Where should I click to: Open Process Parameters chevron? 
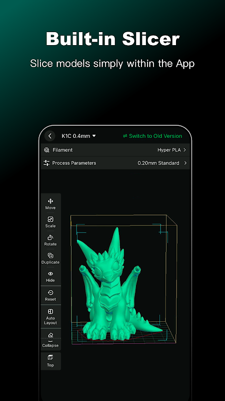(185, 163)
